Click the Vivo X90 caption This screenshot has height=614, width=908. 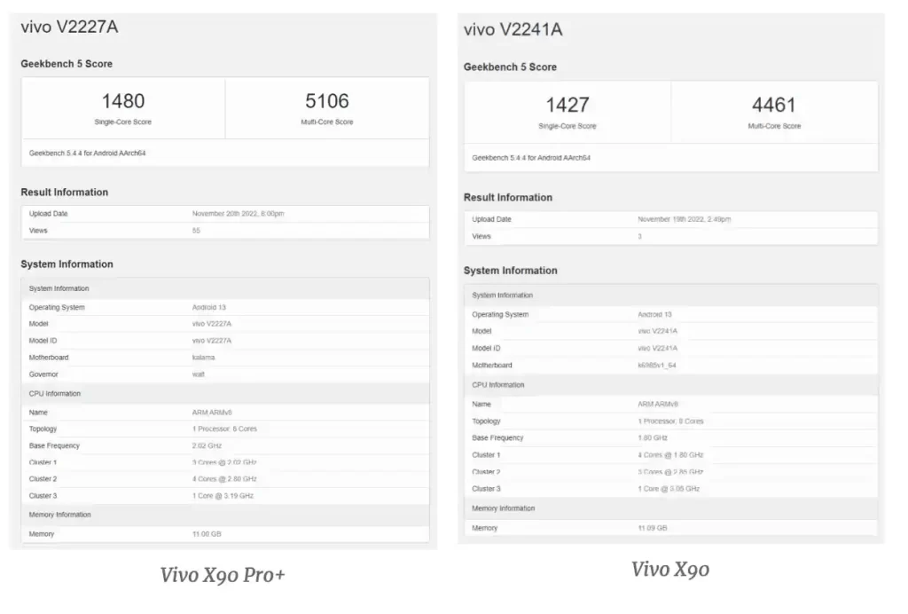(x=670, y=569)
